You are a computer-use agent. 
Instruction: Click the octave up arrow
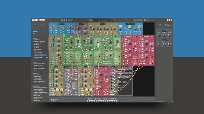click(x=59, y=99)
